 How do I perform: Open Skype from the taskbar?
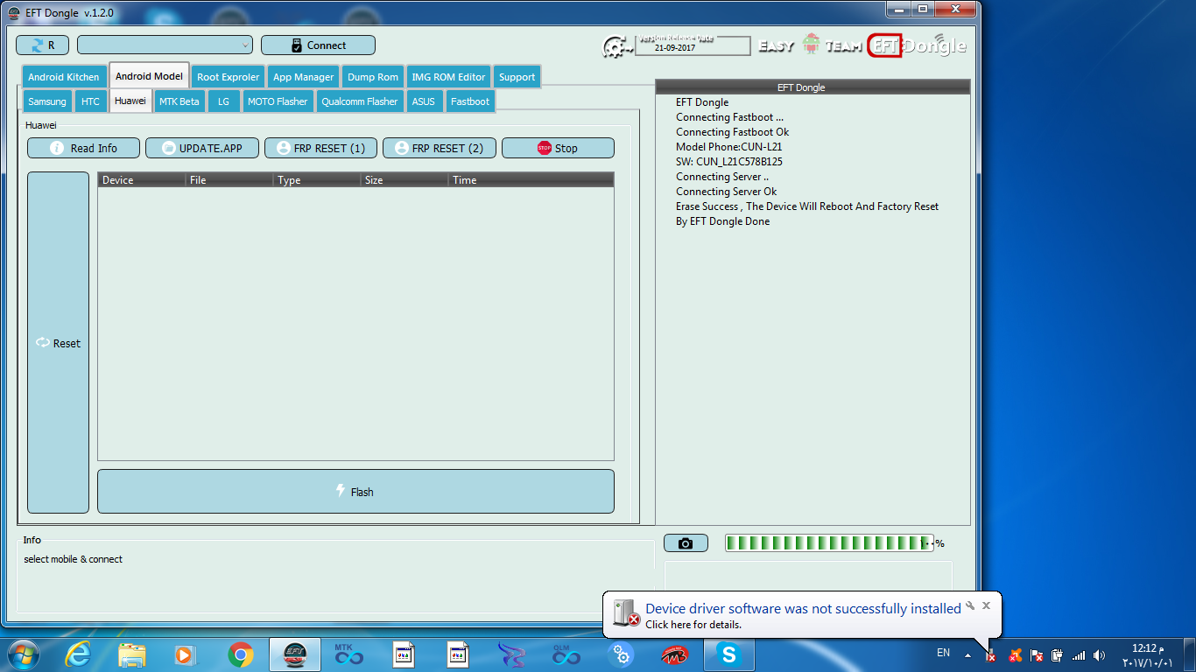(728, 654)
